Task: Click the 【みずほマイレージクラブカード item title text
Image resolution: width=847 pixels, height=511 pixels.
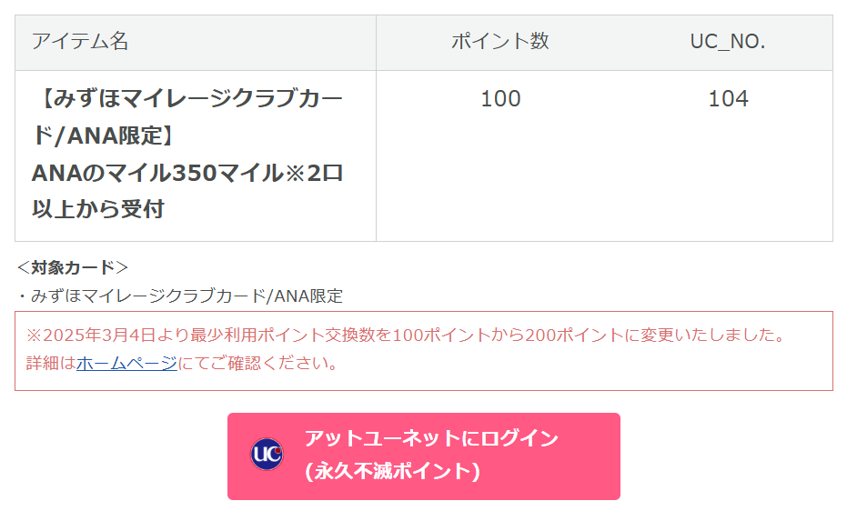Action: tap(187, 99)
